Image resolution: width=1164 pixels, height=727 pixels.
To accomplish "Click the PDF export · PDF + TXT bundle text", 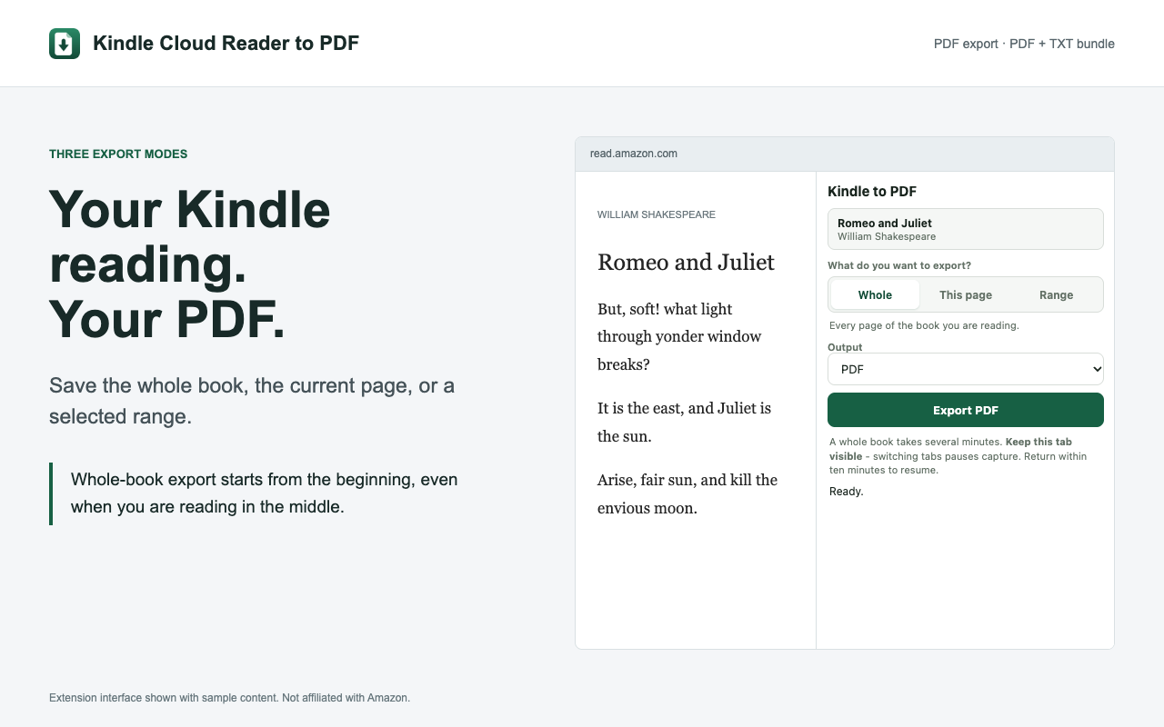I will click(1024, 44).
